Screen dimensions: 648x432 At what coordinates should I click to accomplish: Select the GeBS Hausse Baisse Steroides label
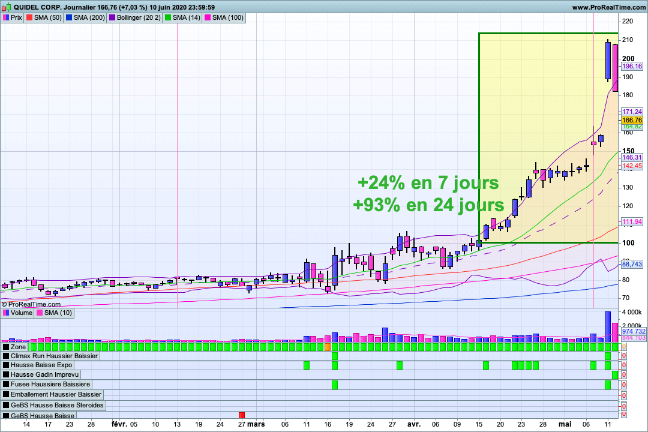click(57, 405)
